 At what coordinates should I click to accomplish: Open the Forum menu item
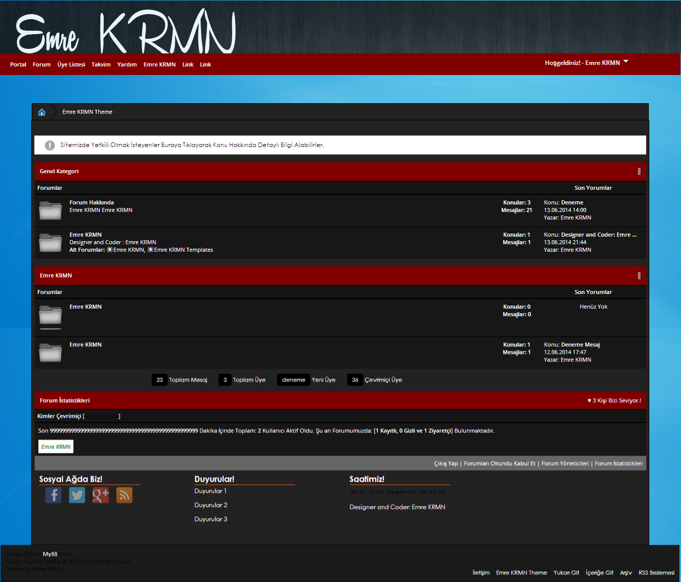tap(42, 64)
